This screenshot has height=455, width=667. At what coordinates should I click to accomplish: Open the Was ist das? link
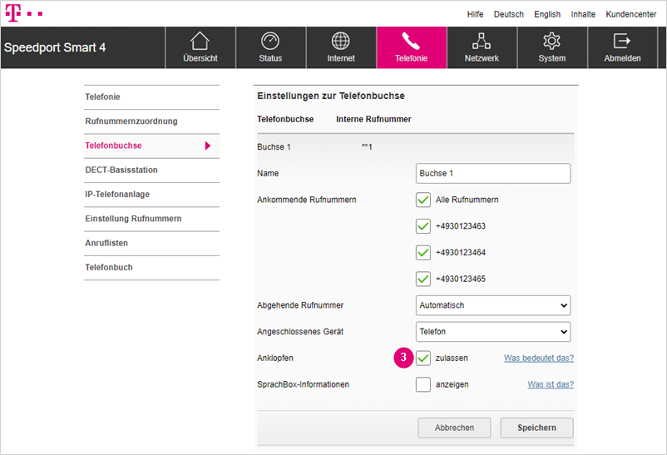(x=551, y=384)
